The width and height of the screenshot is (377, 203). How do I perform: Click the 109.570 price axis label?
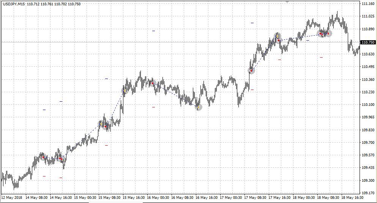368,155
